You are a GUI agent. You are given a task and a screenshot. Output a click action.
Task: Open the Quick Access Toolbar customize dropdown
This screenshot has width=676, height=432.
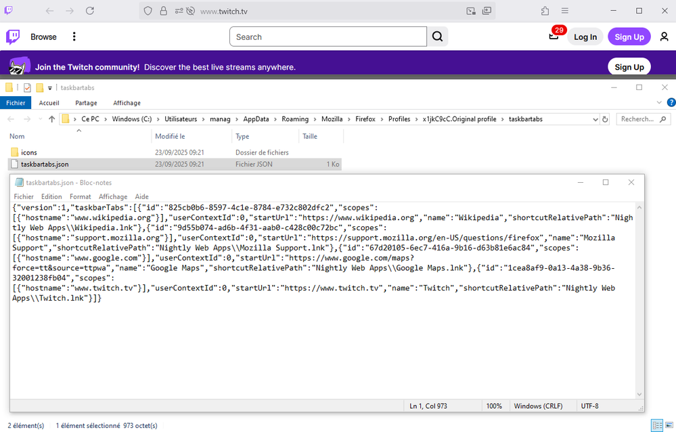pos(50,88)
